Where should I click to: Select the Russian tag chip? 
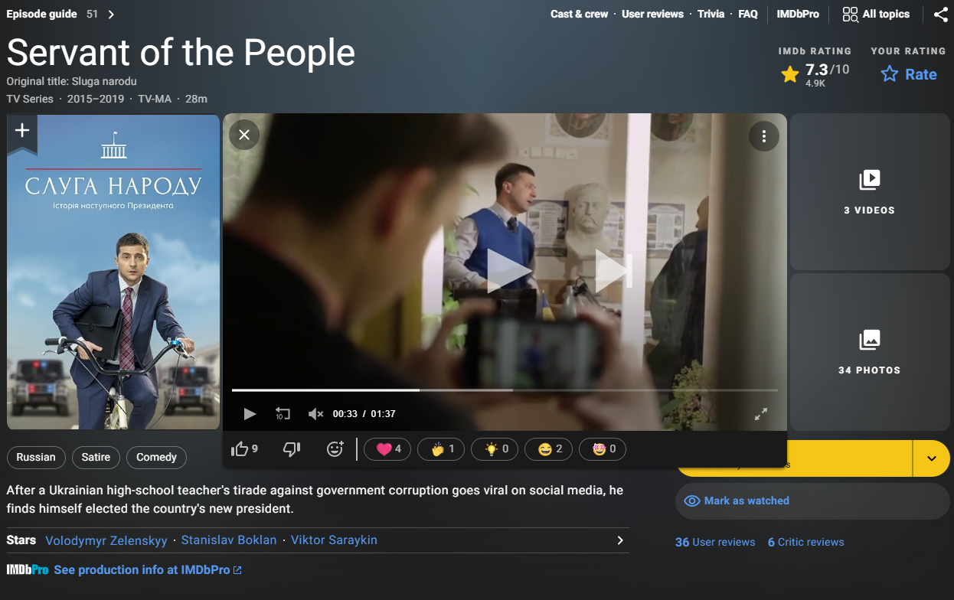(x=36, y=457)
